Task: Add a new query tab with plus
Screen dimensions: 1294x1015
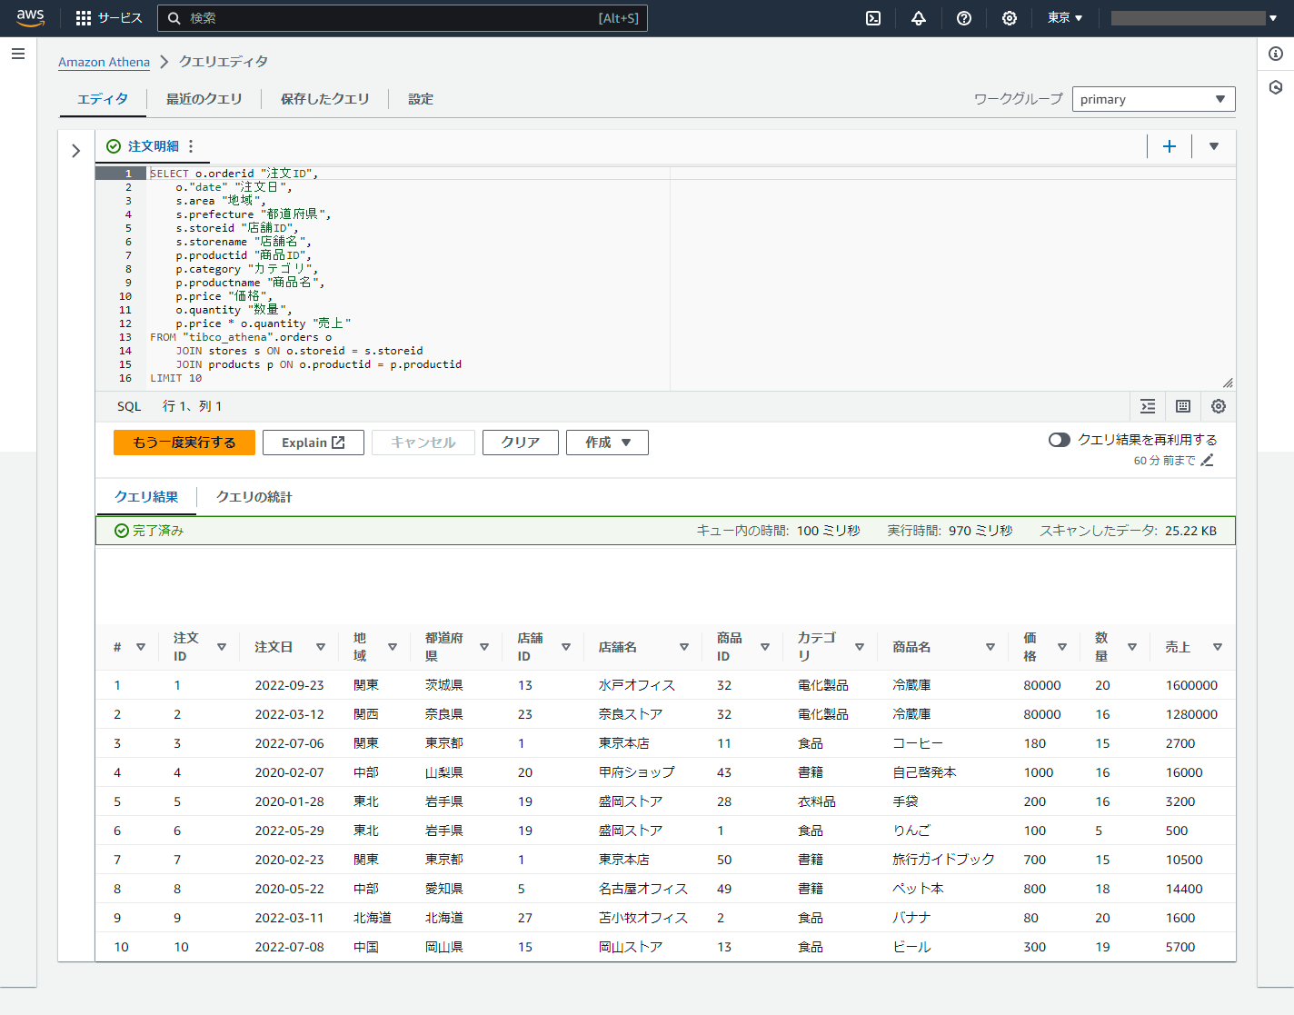Action: point(1170,146)
